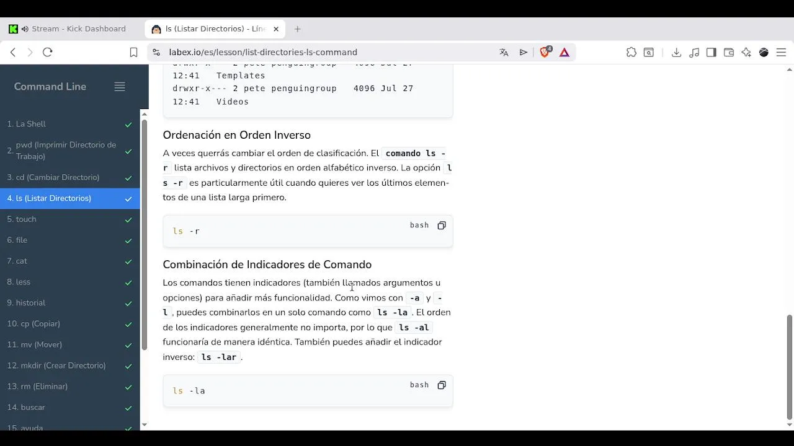The height and width of the screenshot is (446, 794).
Task: Click the 'ls -lar' inline code
Action: coord(218,357)
